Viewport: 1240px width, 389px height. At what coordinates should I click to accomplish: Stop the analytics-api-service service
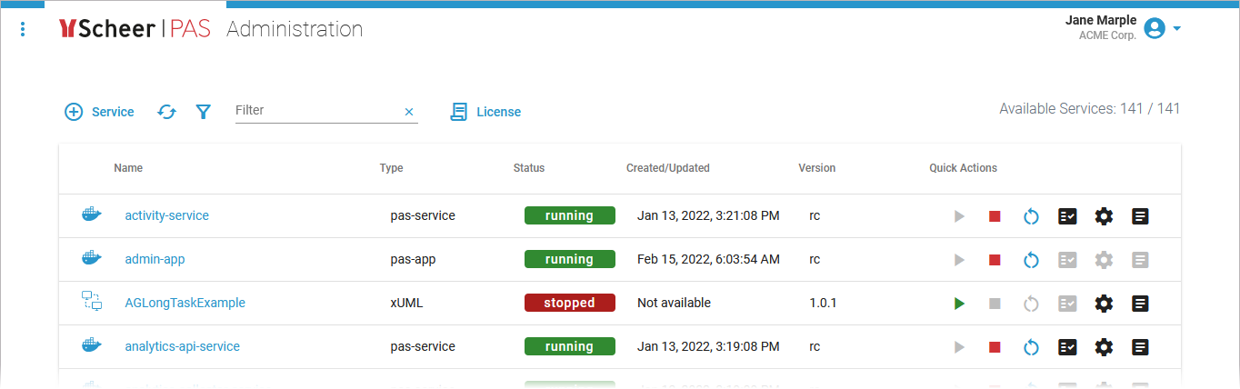[995, 347]
